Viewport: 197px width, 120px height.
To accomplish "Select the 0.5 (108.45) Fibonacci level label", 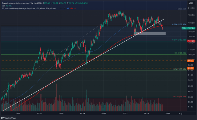I will [180, 53].
